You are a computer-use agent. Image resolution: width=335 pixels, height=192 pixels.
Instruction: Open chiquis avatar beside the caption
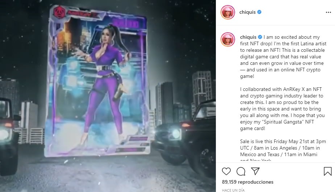pyautogui.click(x=228, y=39)
